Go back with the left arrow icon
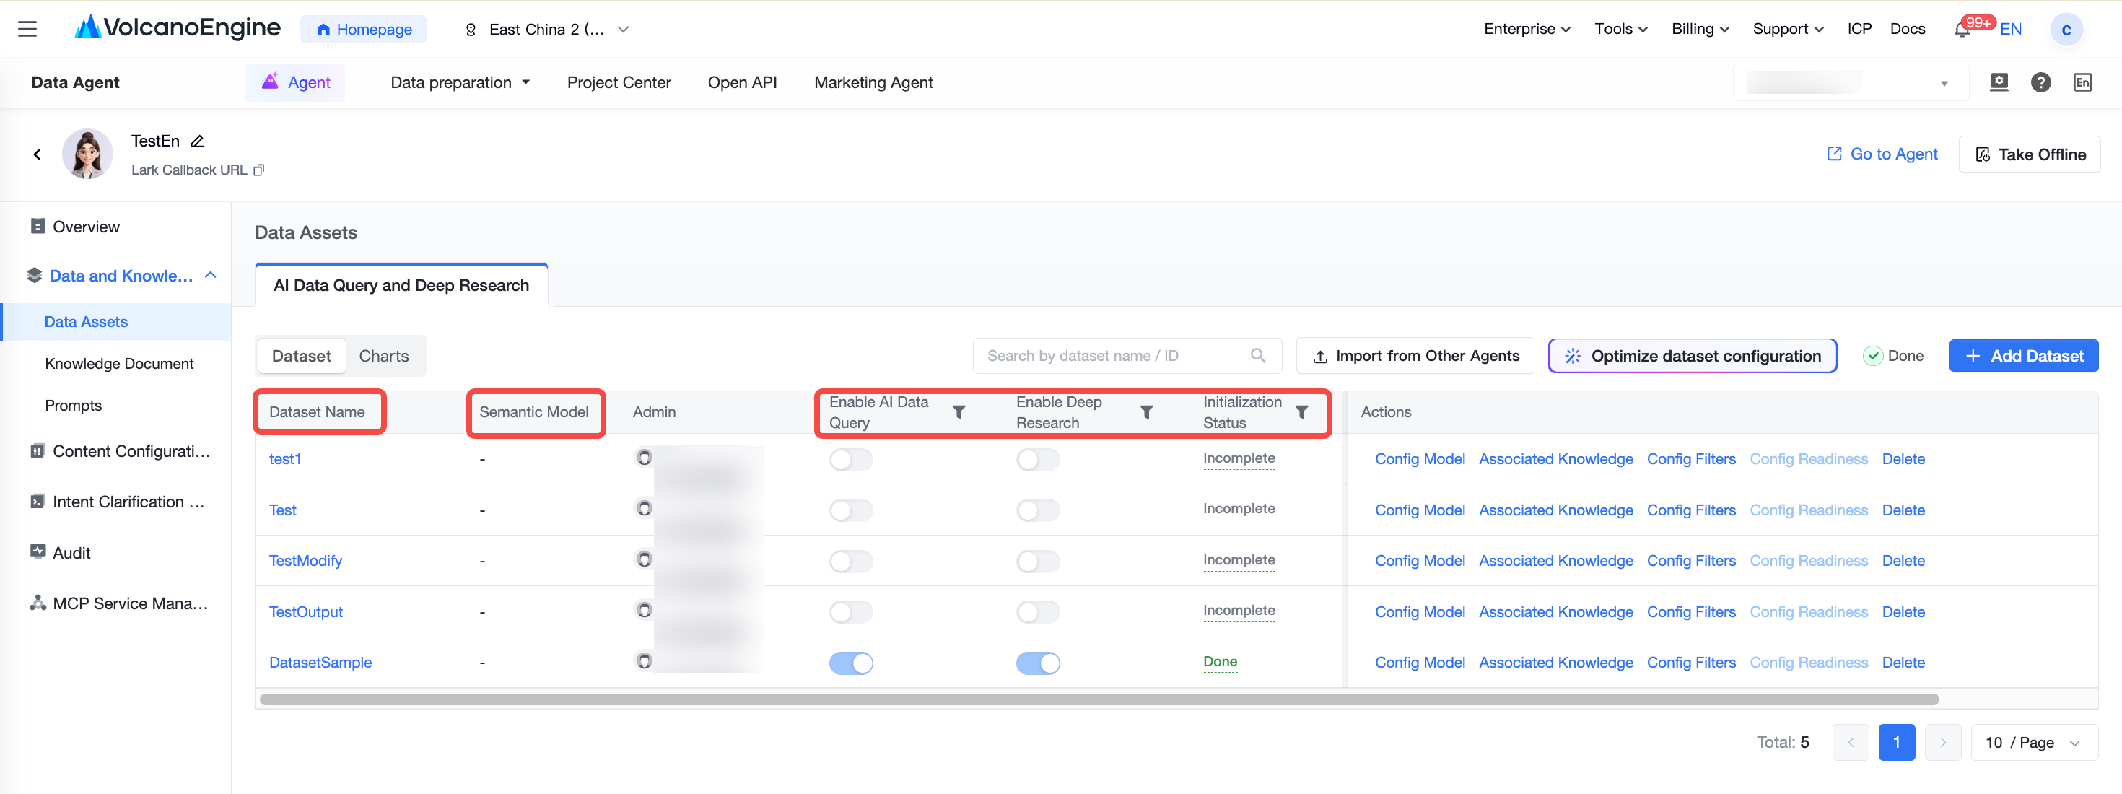This screenshot has height=794, width=2122. tap(37, 154)
